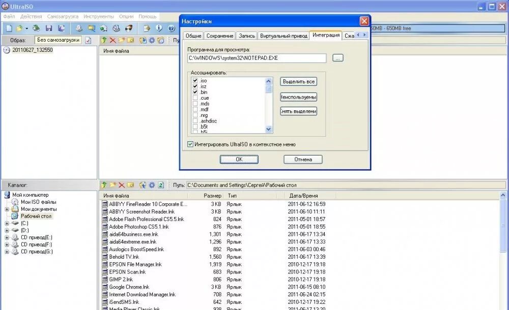This screenshot has width=509, height=310.
Task: Open the dropdown arrow beside the Open icon
Action: (x=26, y=28)
